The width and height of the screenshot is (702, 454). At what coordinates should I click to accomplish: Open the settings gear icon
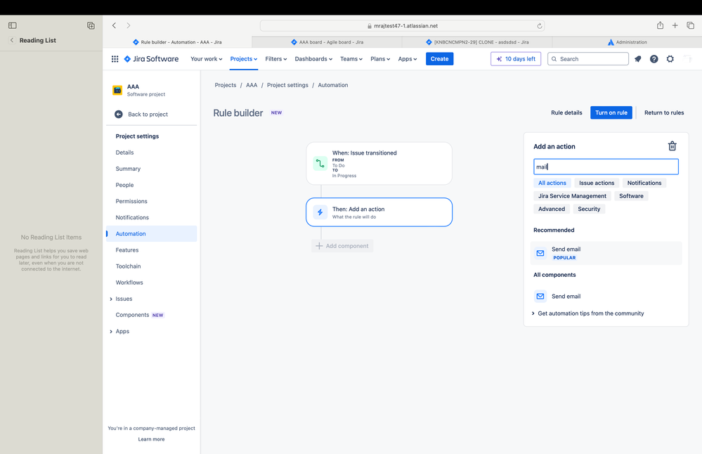coord(670,59)
